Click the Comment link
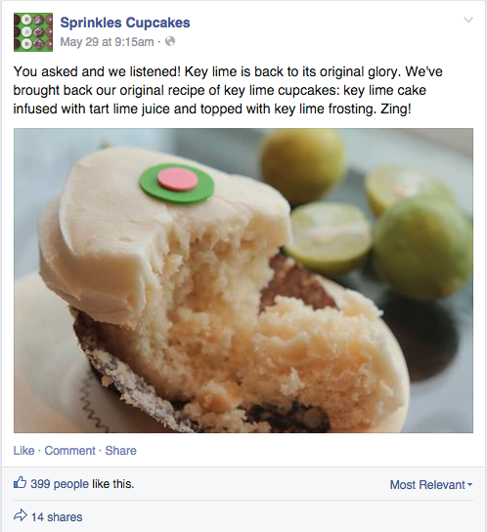The width and height of the screenshot is (487, 532). pyautogui.click(x=69, y=451)
